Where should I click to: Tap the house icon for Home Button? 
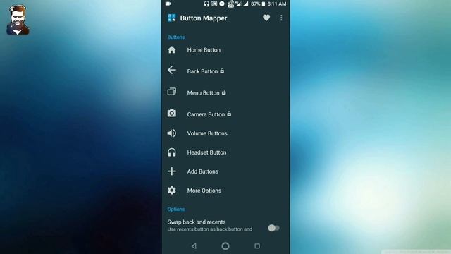(x=172, y=50)
